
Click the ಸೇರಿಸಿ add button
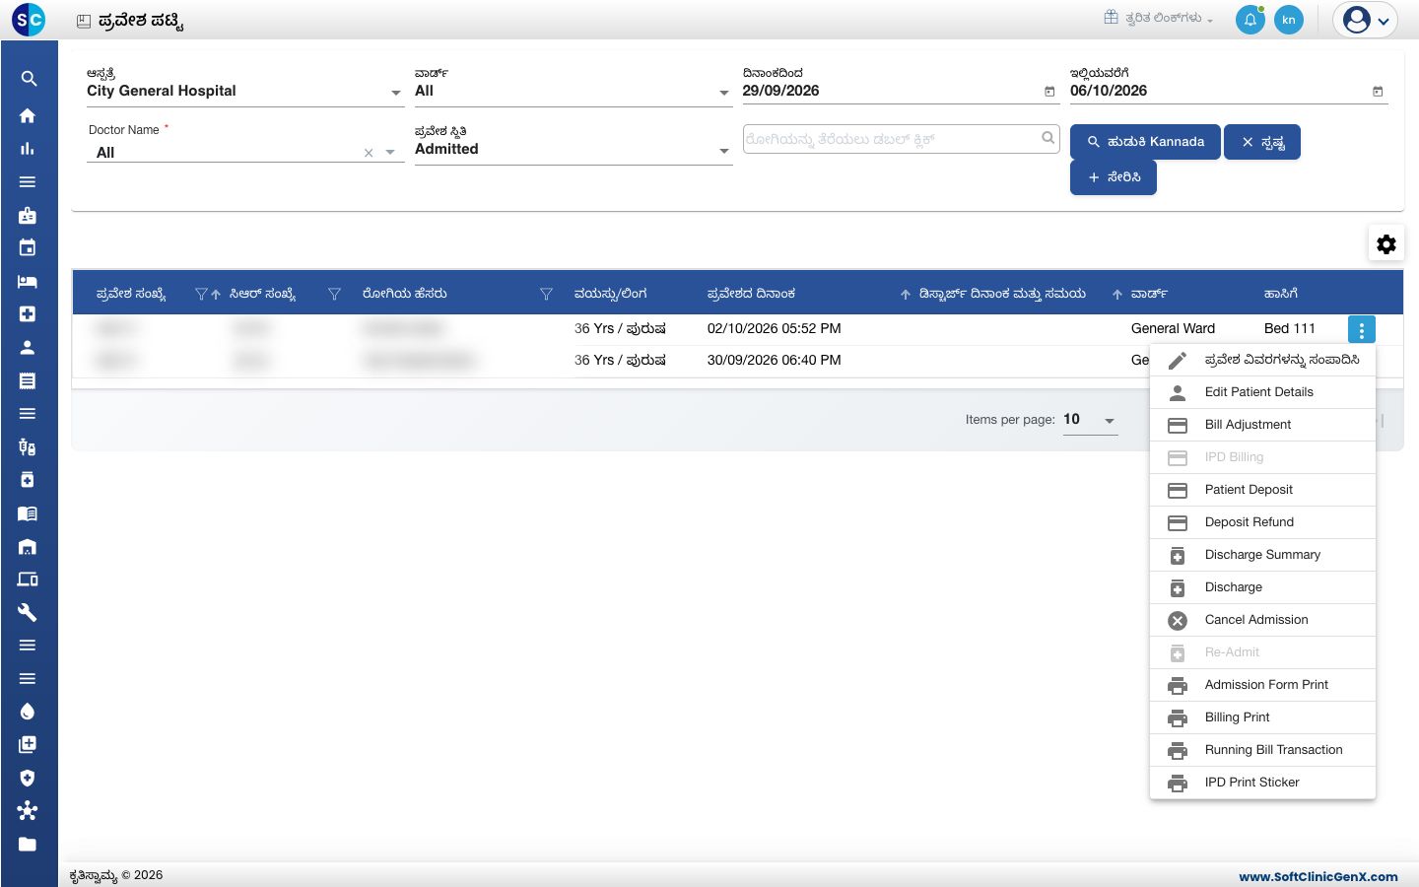point(1114,177)
